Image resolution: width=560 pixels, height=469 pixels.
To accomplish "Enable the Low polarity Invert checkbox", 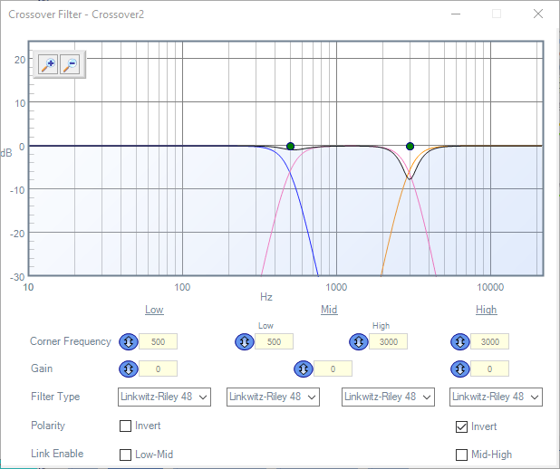I will point(126,426).
